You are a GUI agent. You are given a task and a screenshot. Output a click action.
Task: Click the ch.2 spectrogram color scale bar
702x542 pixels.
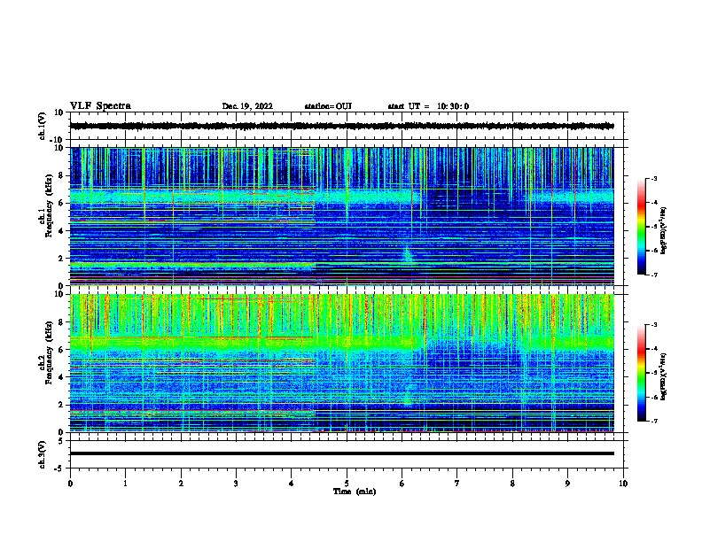[641, 373]
